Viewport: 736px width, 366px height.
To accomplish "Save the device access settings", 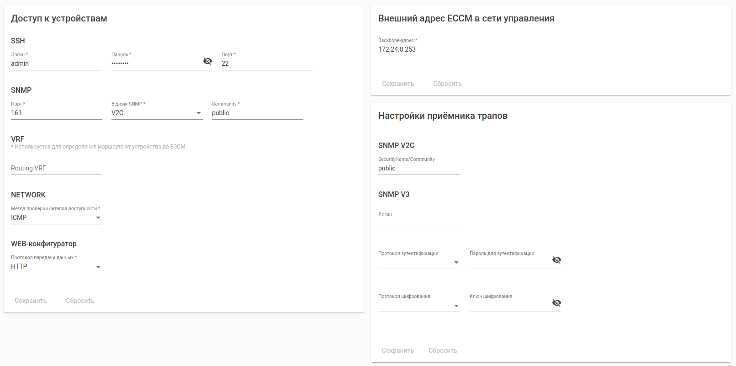I will (x=31, y=301).
